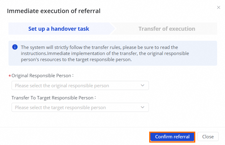Expand the original responsible person chevron arrow
This screenshot has width=225, height=145.
(x=143, y=85)
